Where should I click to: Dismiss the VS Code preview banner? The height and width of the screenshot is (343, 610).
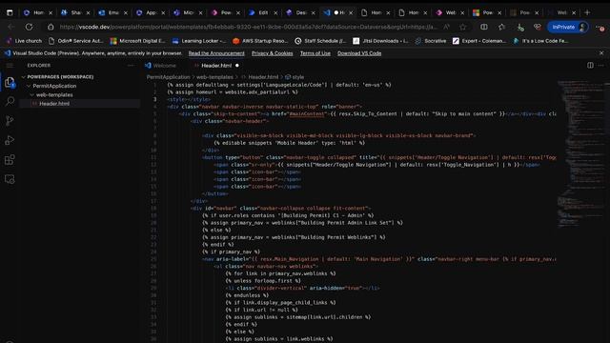coord(601,53)
